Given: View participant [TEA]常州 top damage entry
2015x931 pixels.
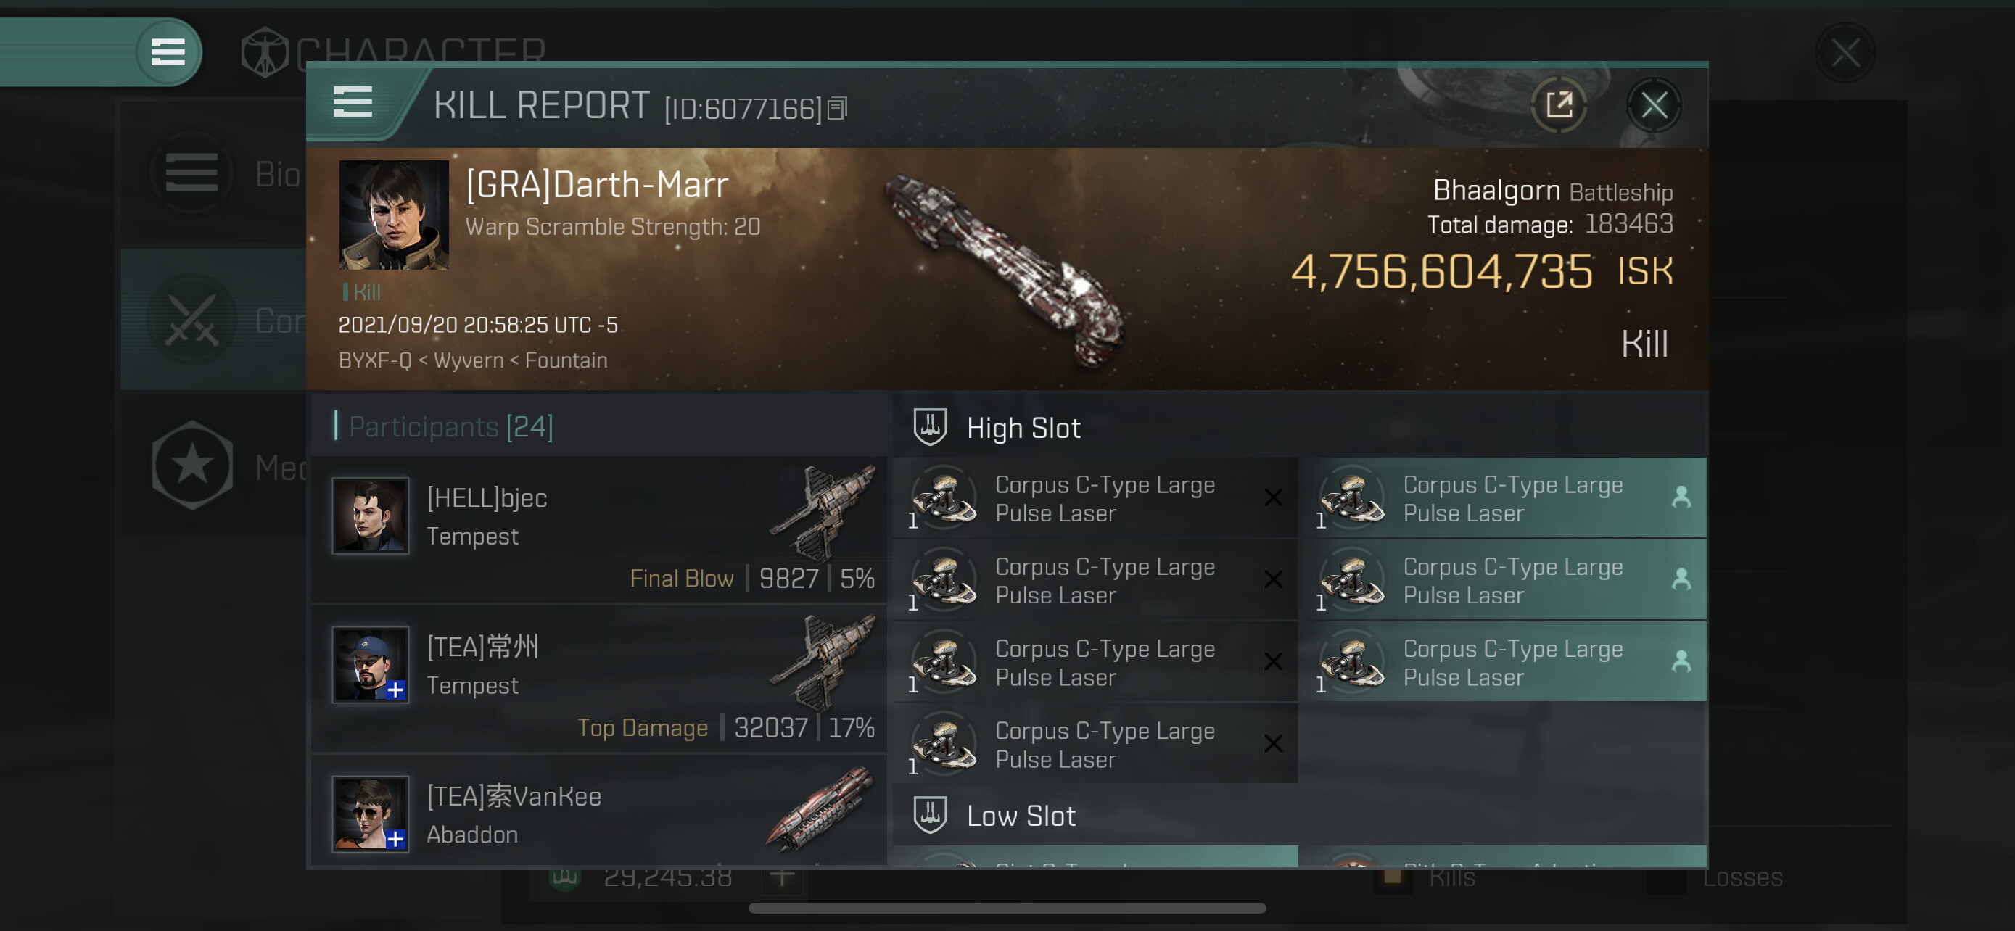Looking at the screenshot, I should [599, 678].
